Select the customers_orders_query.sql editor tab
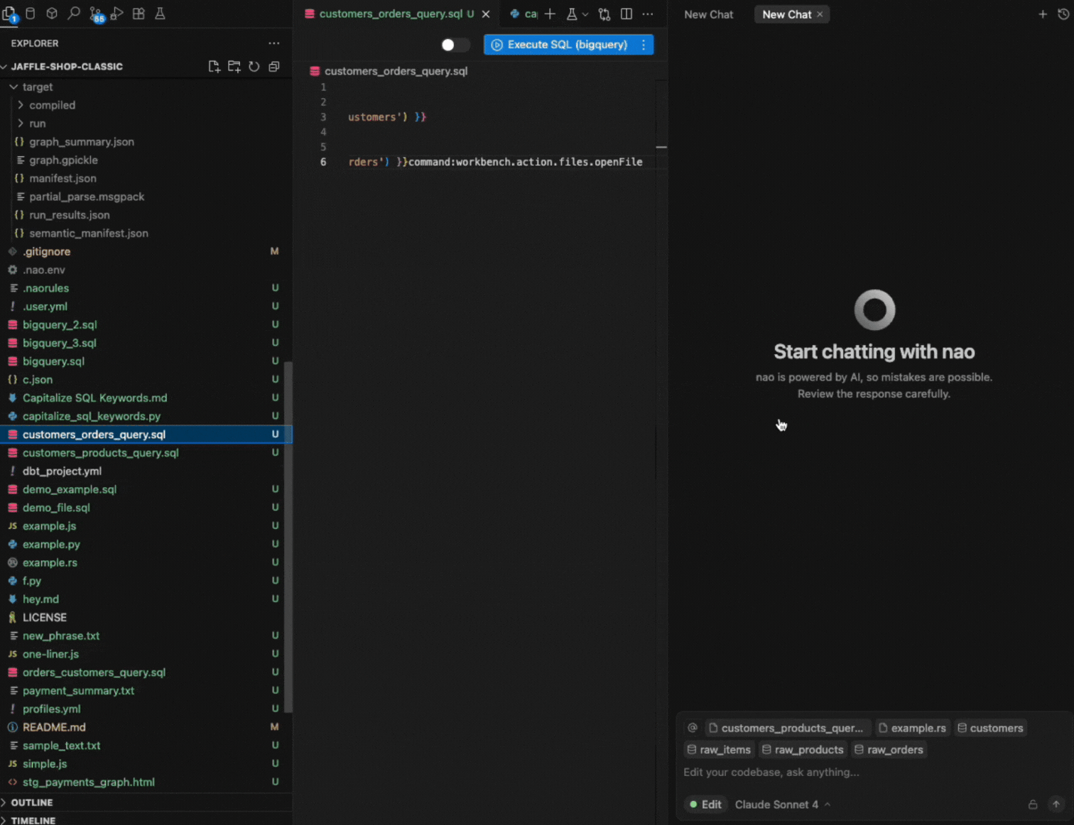1074x825 pixels. point(390,14)
